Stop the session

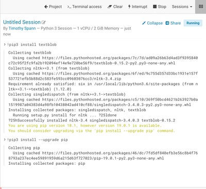(160, 7)
